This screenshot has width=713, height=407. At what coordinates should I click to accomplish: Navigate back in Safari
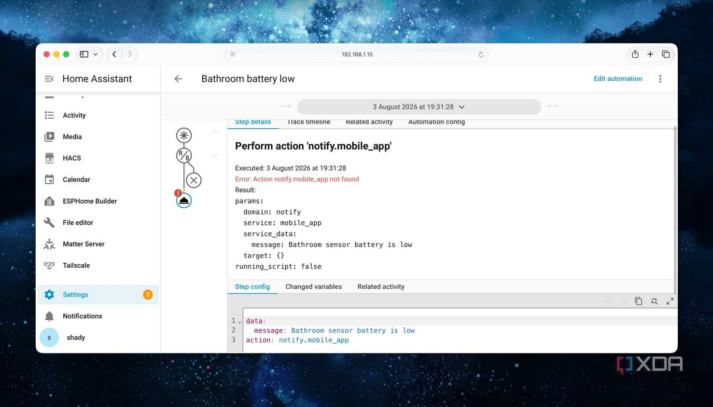coord(114,54)
